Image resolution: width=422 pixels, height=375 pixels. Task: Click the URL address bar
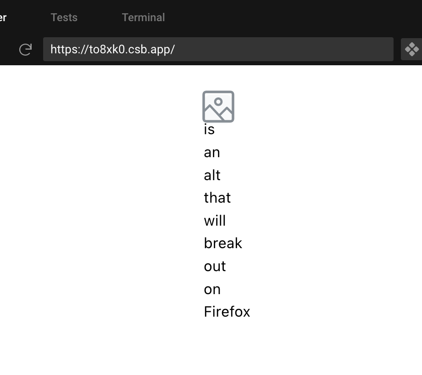point(218,49)
